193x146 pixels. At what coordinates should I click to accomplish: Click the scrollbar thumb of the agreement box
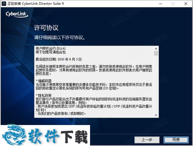156,53
